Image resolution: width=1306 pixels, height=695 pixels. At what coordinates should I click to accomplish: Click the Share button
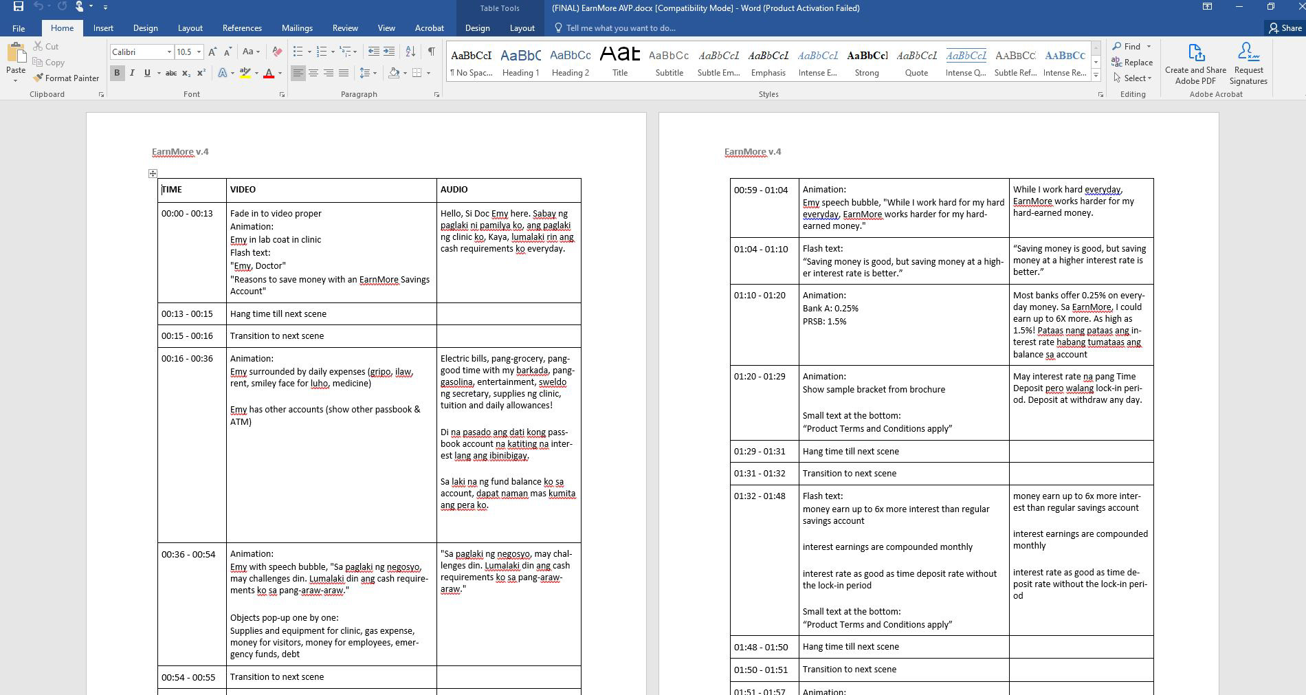click(1285, 28)
